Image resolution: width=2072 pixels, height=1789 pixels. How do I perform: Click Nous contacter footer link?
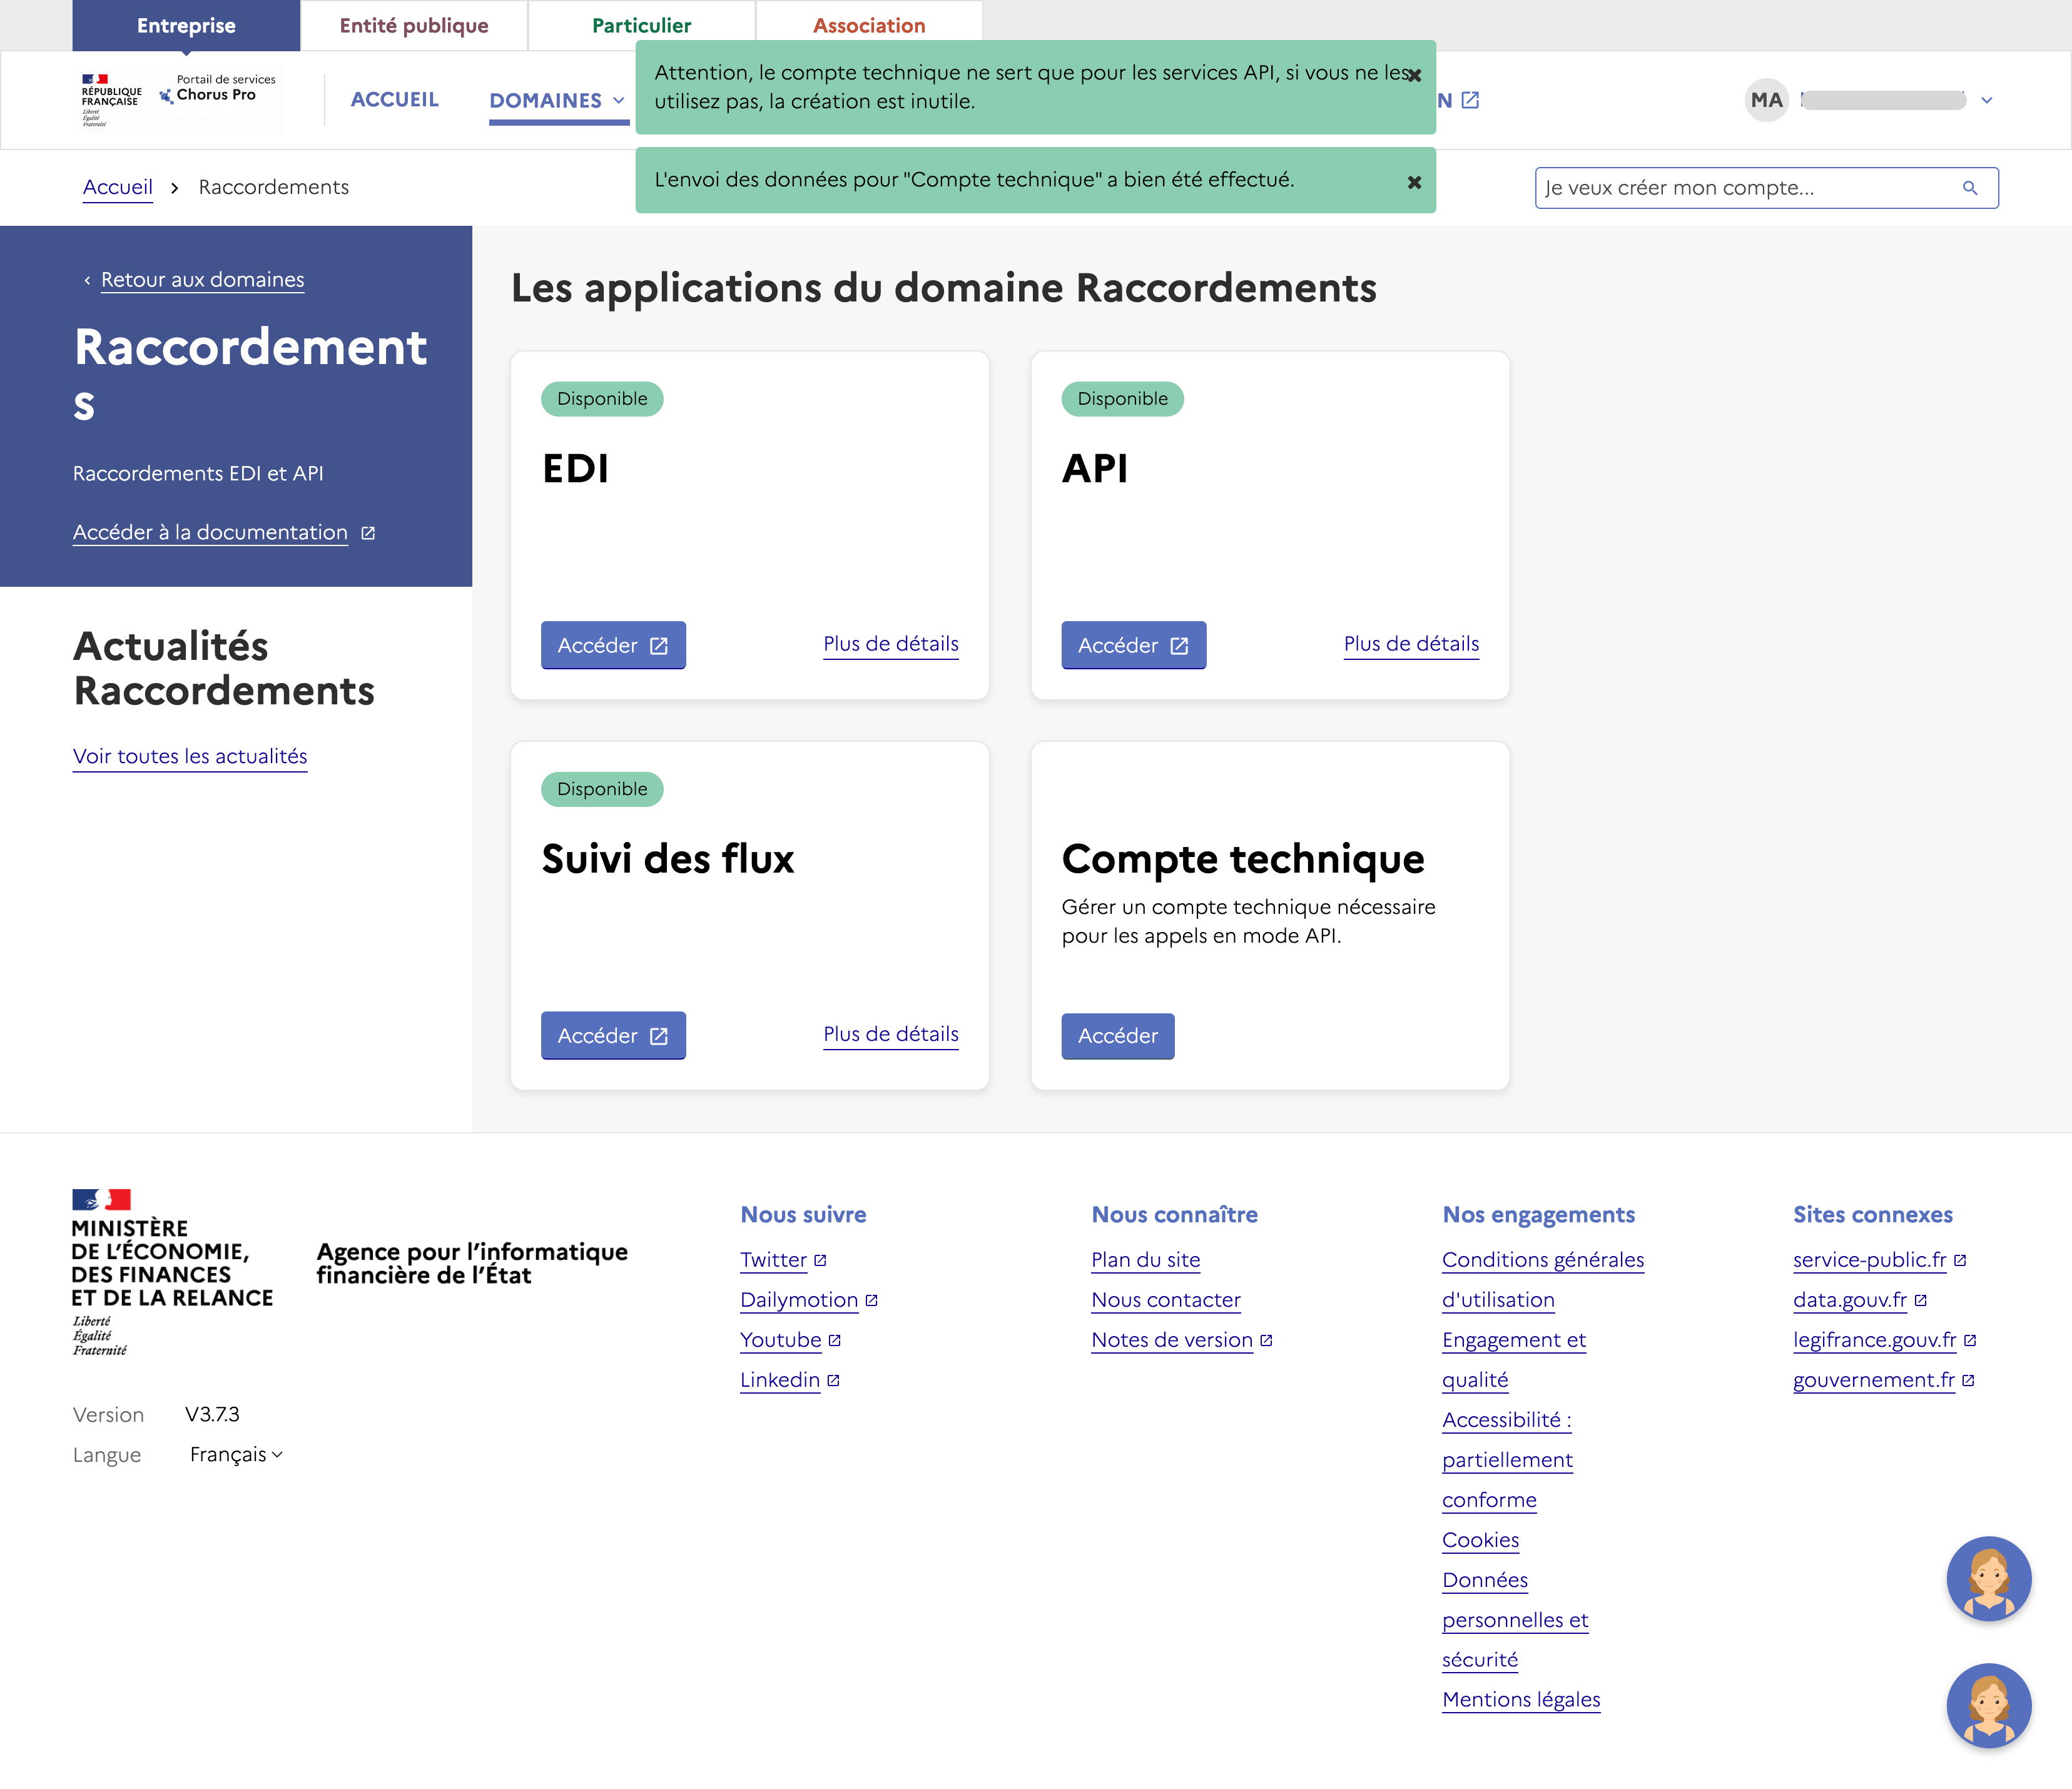click(x=1166, y=1300)
